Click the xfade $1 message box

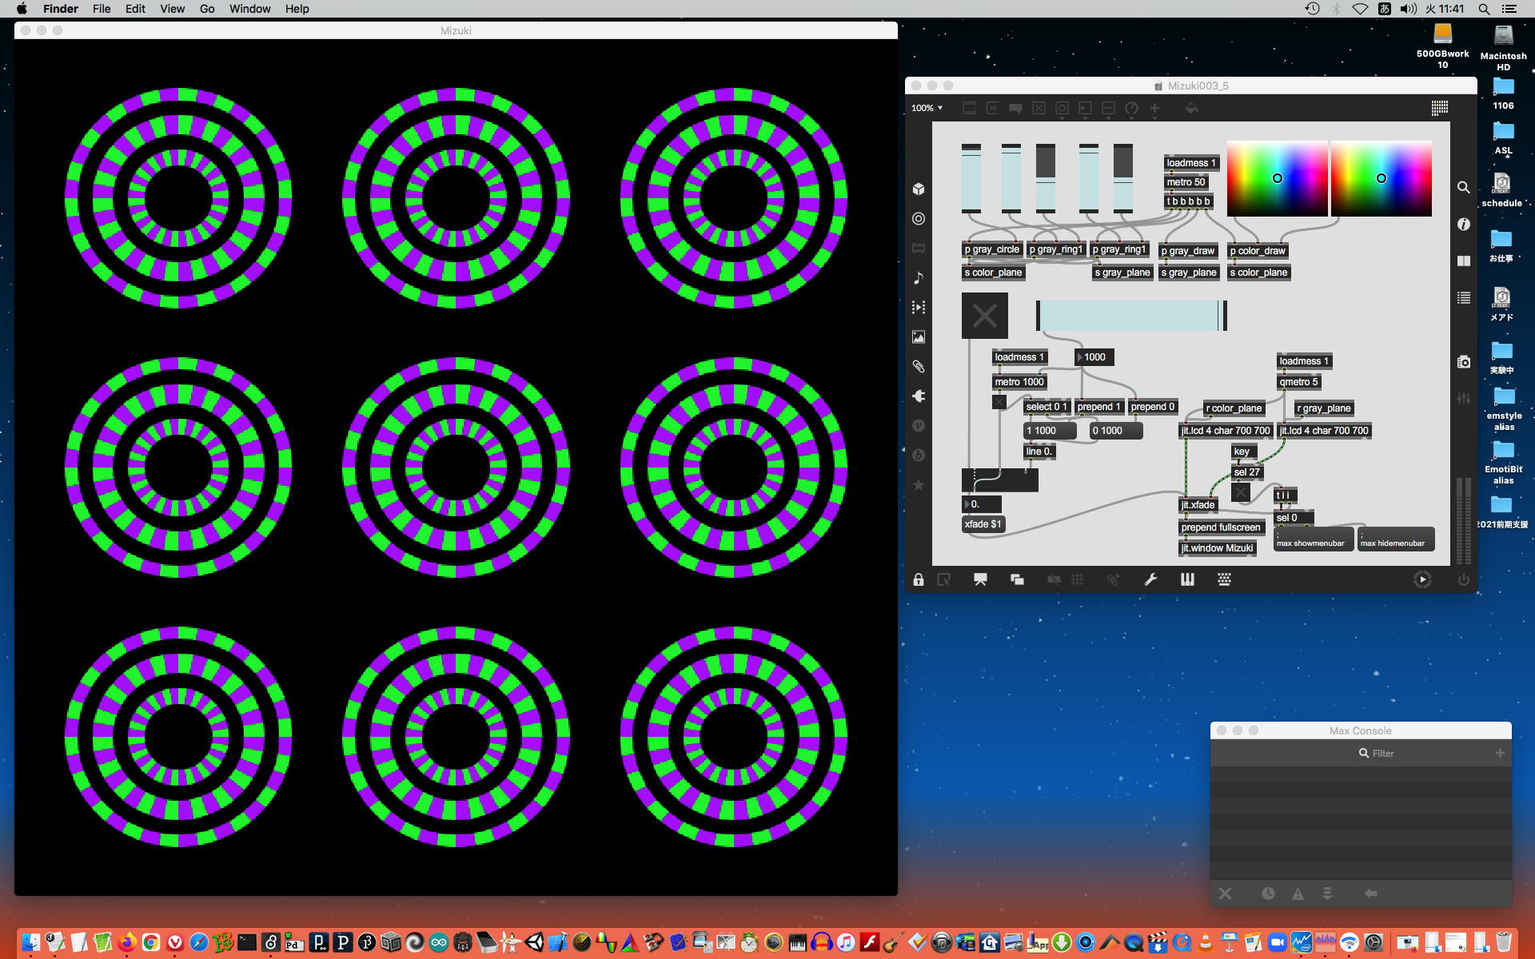point(983,524)
